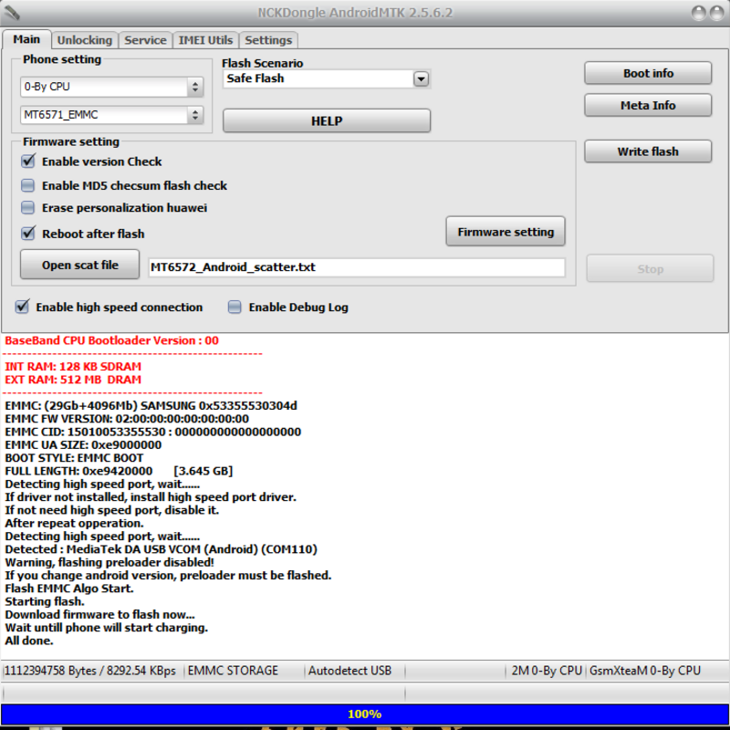Click Detected MediaTek DA USB VCOM line
The image size is (730, 730).
162,549
